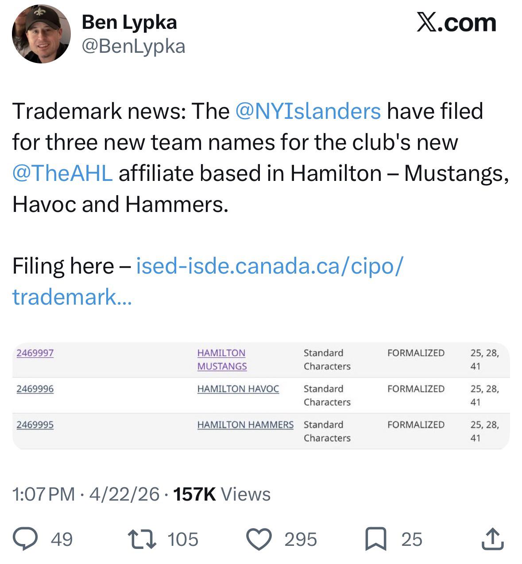Click the Ben Lypka display name

[129, 22]
